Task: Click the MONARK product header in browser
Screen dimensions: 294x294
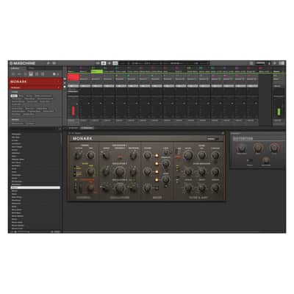Action: tap(35, 82)
